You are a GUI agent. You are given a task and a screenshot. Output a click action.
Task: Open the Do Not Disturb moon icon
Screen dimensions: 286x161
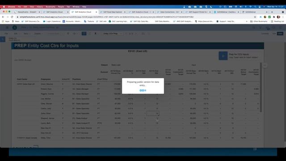pyautogui.click(x=211, y=7)
